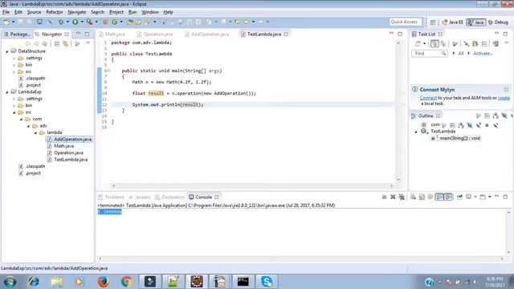Click Synchronize Changed icon in Task List
The image size is (514, 289).
496,43
